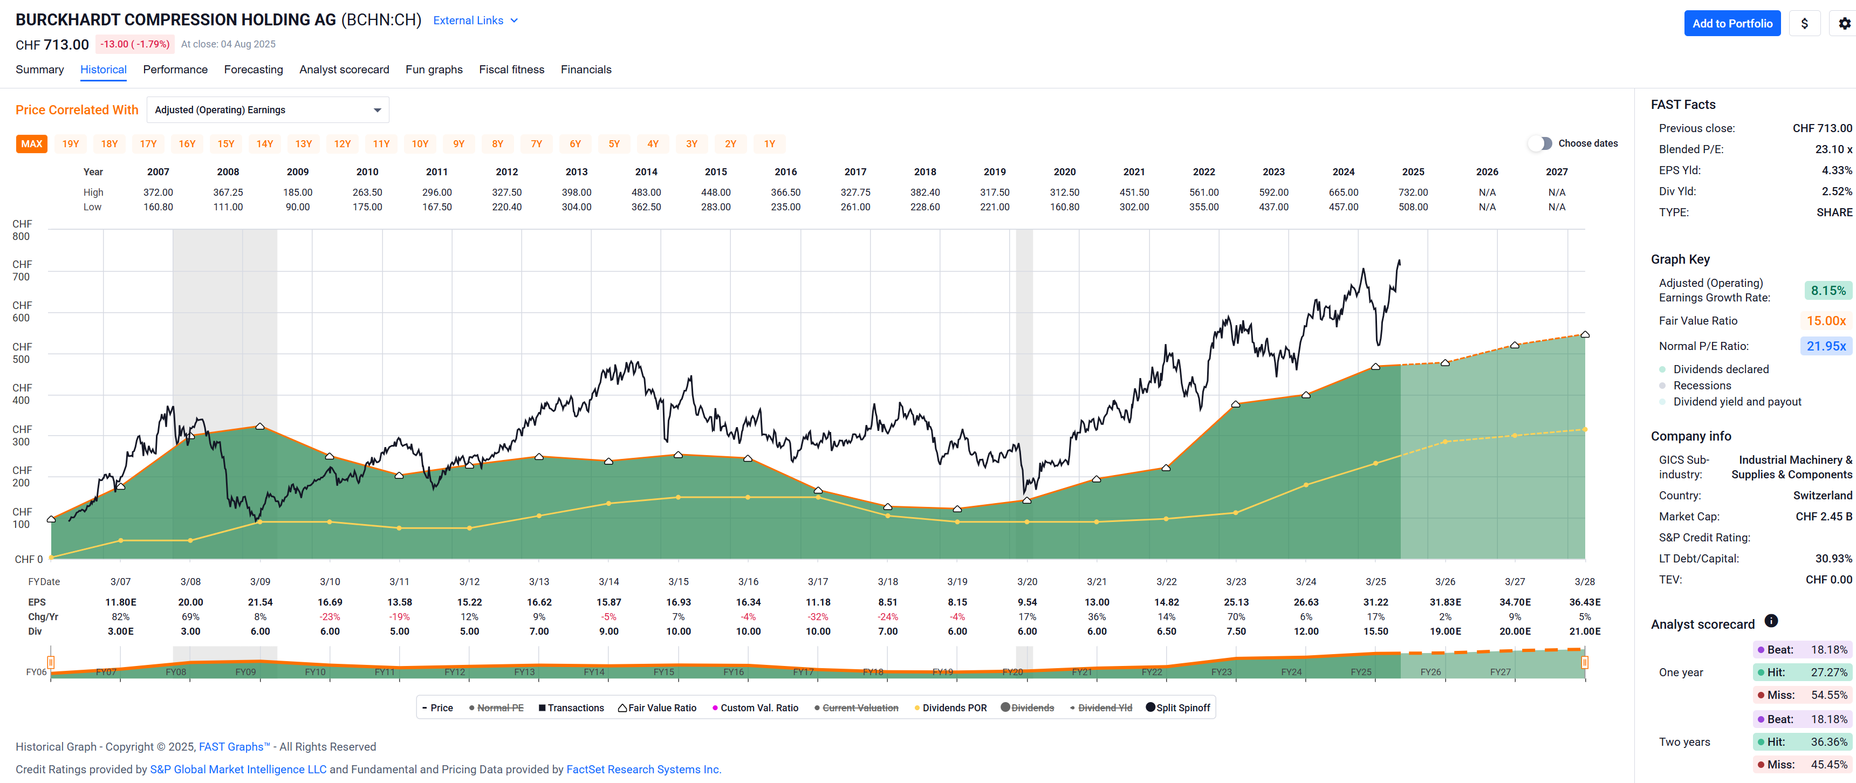Open the Fiscal fitness tab
Screen dimensions: 1856x783
click(511, 69)
